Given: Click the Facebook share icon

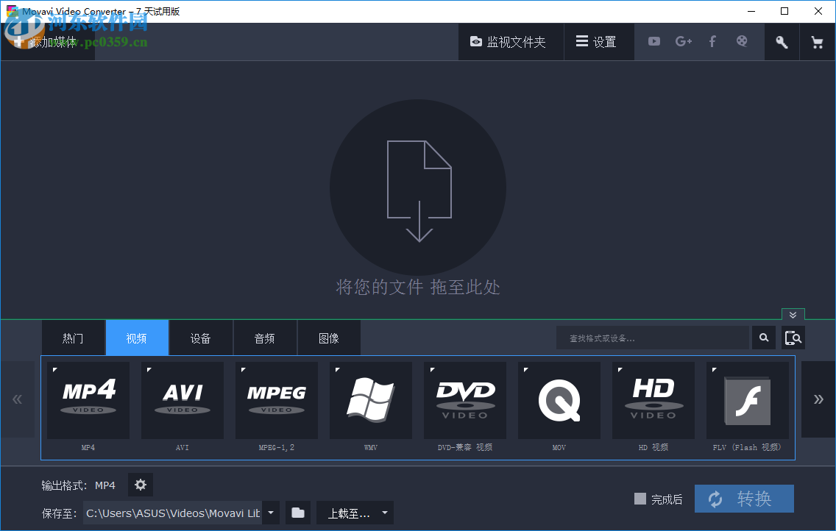Looking at the screenshot, I should point(712,41).
